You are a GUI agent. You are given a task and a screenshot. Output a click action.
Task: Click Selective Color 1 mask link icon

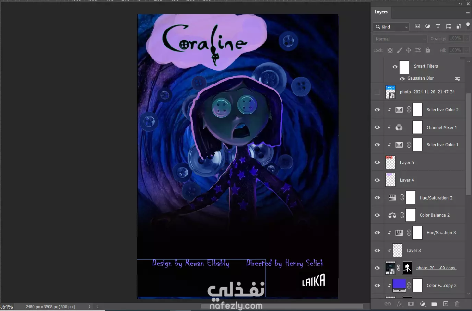[x=409, y=145]
